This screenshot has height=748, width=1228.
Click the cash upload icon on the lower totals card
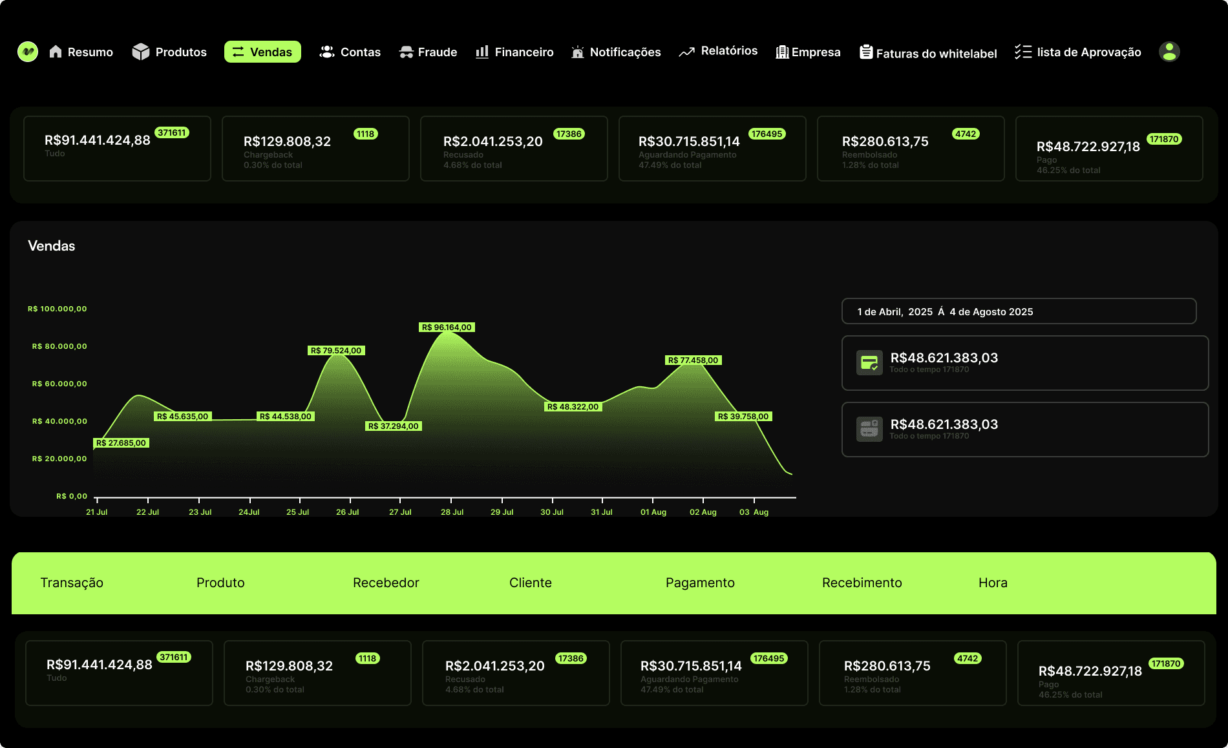(869, 429)
